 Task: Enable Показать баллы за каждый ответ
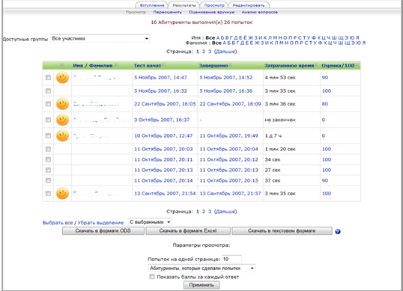152,277
